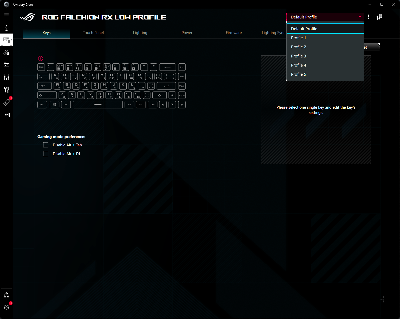The height and width of the screenshot is (319, 400).
Task: Select the Esc key on keyboard diagram
Action: point(41,67)
